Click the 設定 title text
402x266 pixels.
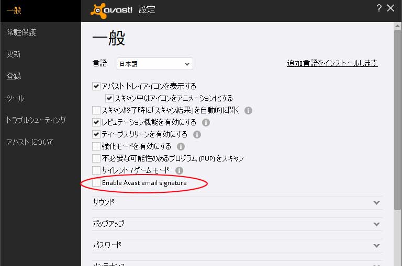[147, 10]
